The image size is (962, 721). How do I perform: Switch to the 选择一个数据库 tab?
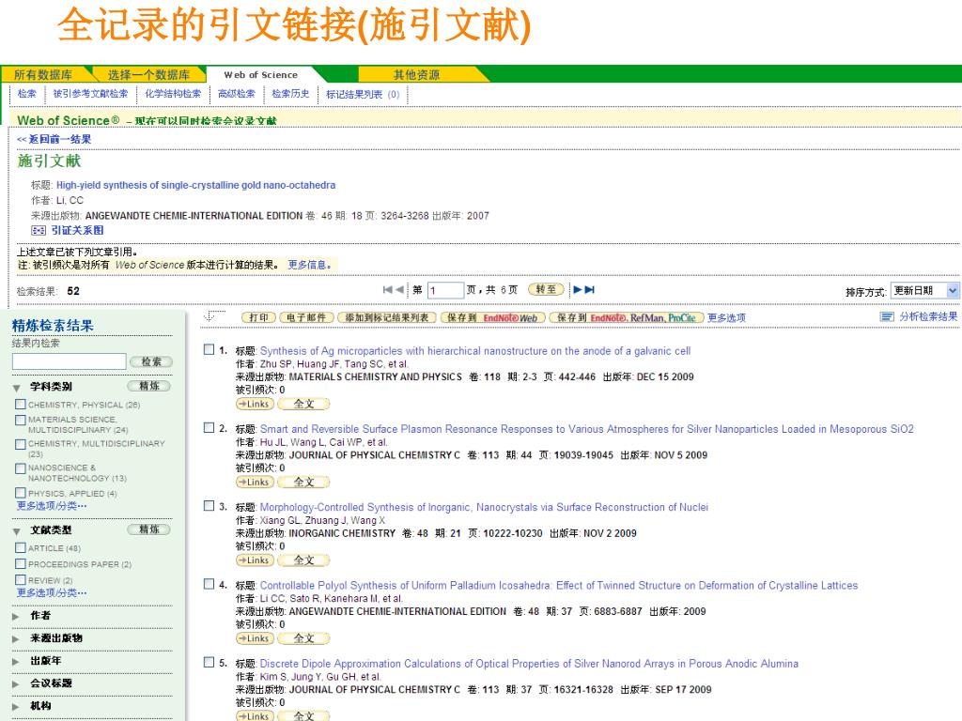149,75
